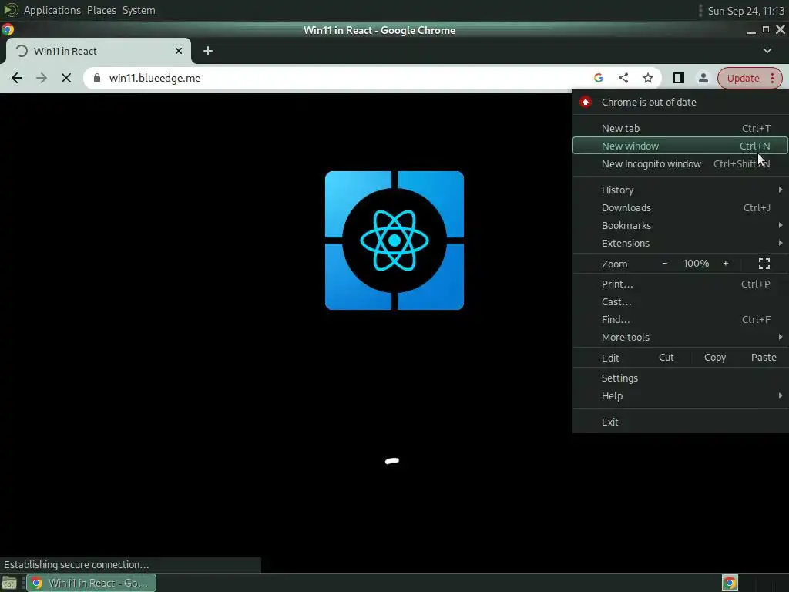This screenshot has width=789, height=592.
Task: Click the Google icon in address bar
Action: pyautogui.click(x=598, y=78)
